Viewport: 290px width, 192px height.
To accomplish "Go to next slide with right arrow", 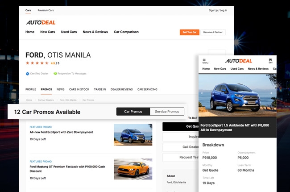I will [271, 93].
